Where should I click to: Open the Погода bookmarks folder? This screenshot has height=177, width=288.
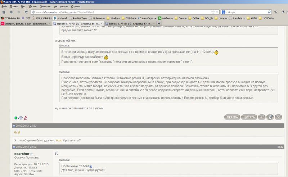(x=181, y=18)
